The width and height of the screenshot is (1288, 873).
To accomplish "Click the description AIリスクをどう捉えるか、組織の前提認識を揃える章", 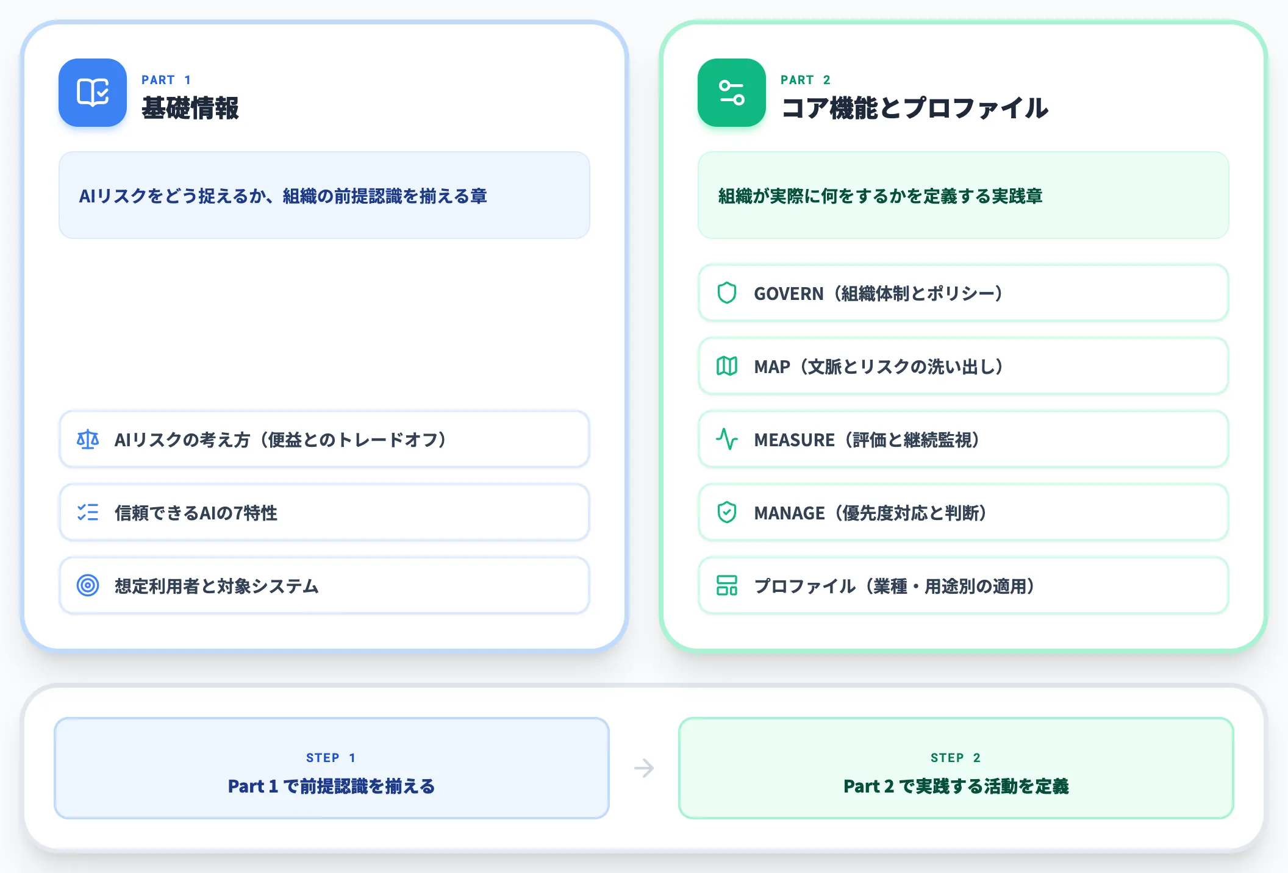I will [283, 196].
